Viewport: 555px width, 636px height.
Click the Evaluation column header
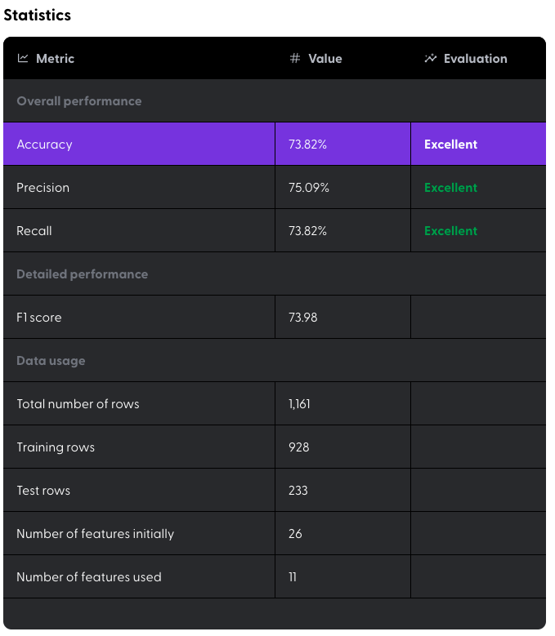coord(475,59)
